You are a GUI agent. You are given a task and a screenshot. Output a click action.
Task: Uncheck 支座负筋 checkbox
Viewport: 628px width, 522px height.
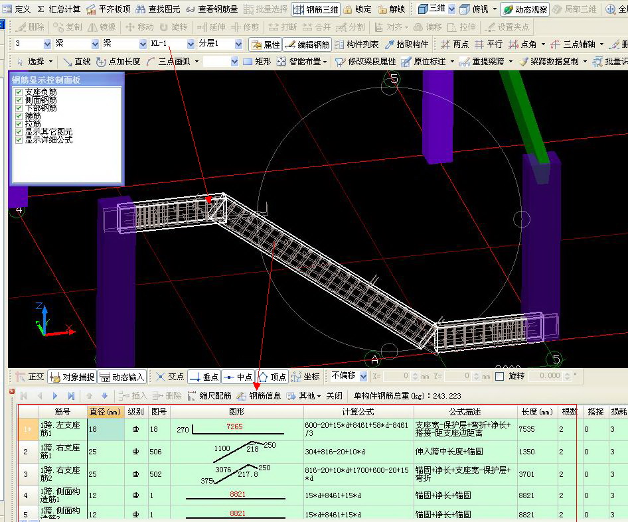(19, 92)
